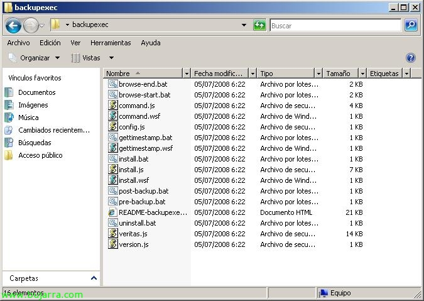Select the browse-end.bat file icon
The width and height of the screenshot is (424, 301).
pos(113,84)
